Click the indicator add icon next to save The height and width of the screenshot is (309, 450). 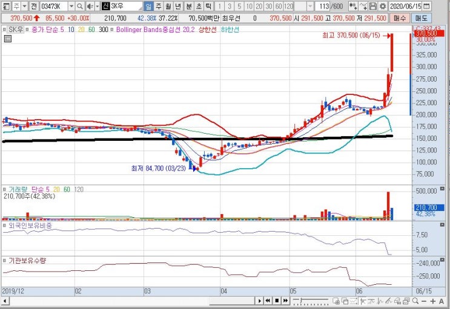tap(363, 6)
